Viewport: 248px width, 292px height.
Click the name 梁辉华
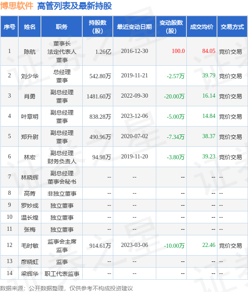(30, 274)
